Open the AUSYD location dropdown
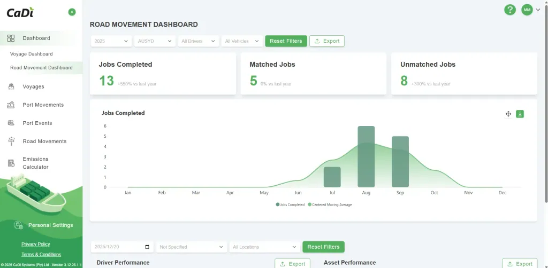The image size is (548, 268). coord(155,41)
